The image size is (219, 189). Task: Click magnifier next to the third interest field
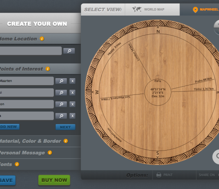point(61,104)
